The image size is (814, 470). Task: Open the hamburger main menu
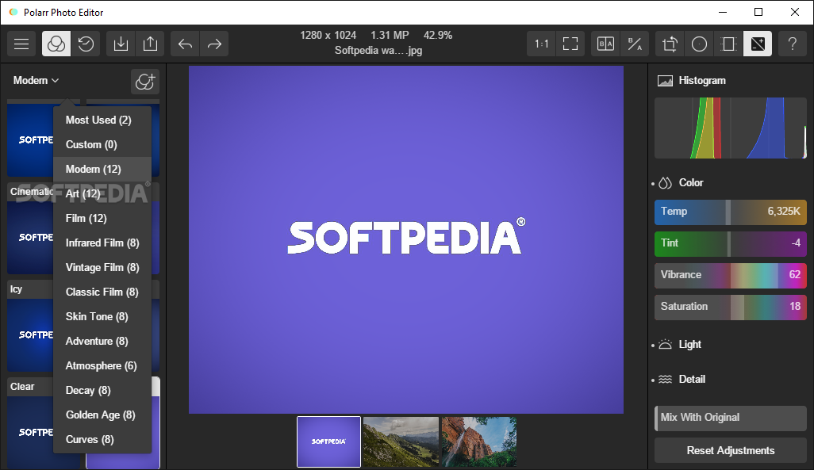click(x=21, y=44)
